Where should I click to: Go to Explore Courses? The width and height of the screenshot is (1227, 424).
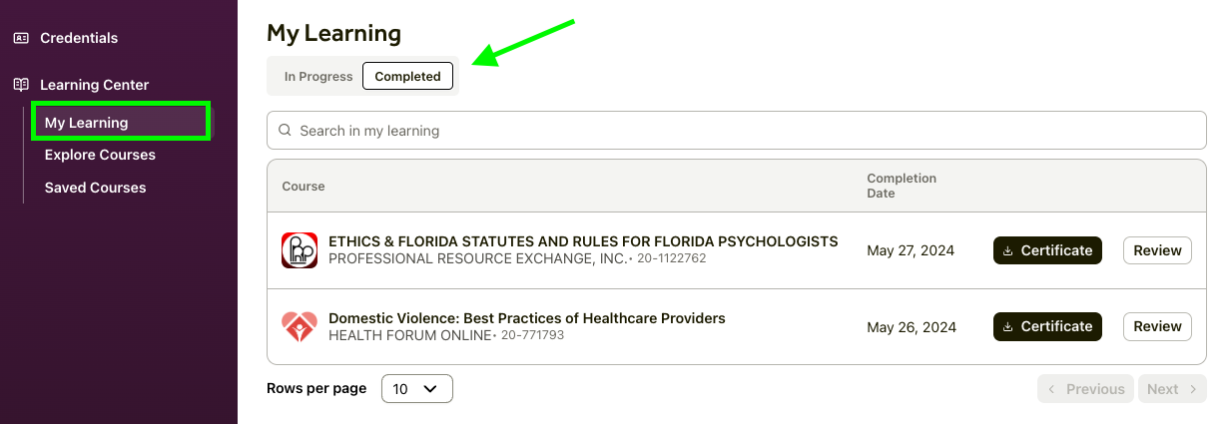pyautogui.click(x=100, y=155)
